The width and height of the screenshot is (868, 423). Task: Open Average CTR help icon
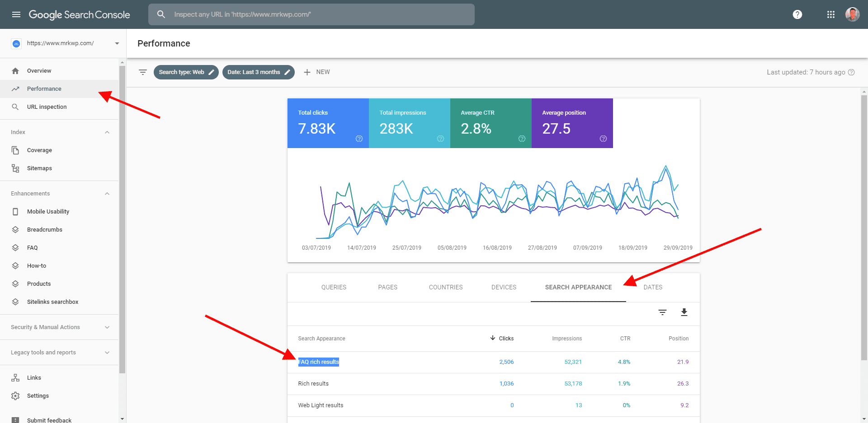[522, 139]
